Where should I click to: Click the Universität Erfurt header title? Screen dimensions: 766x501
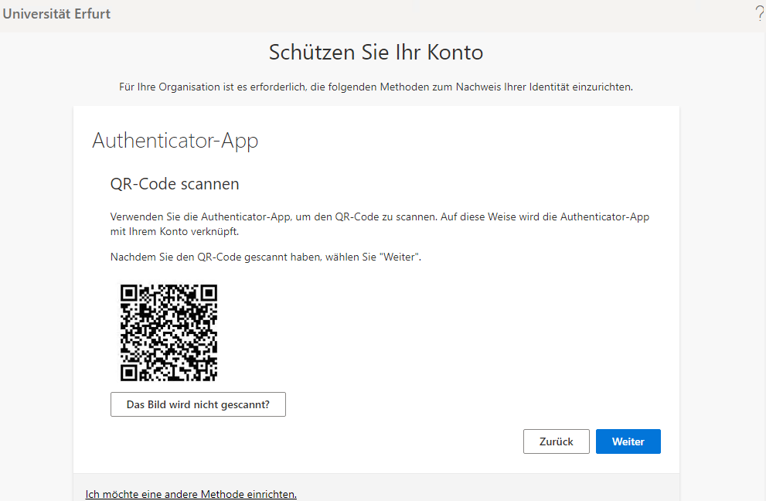56,14
